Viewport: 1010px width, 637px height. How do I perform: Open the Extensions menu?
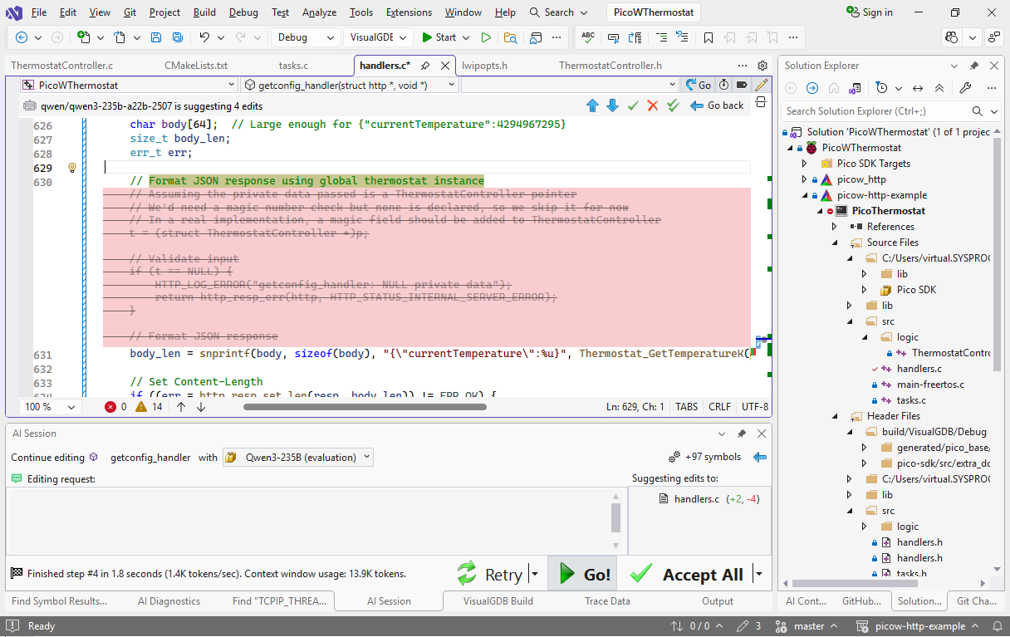coord(409,12)
